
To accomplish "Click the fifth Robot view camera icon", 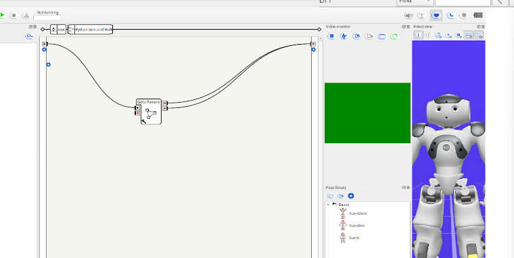I will pyautogui.click(x=459, y=35).
